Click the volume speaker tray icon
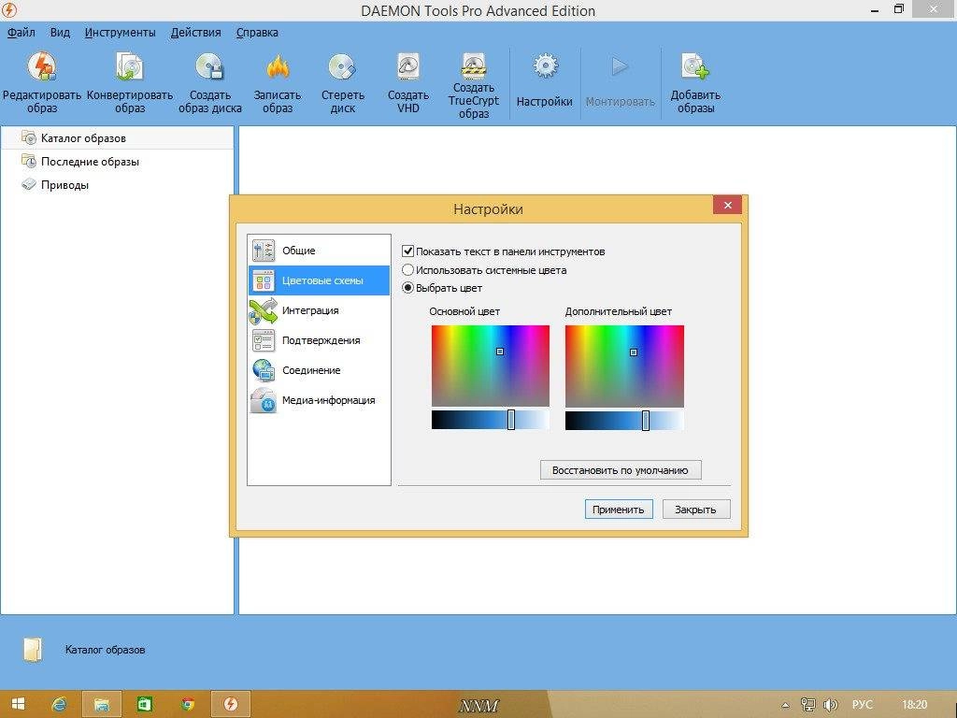957x718 pixels. point(830,705)
